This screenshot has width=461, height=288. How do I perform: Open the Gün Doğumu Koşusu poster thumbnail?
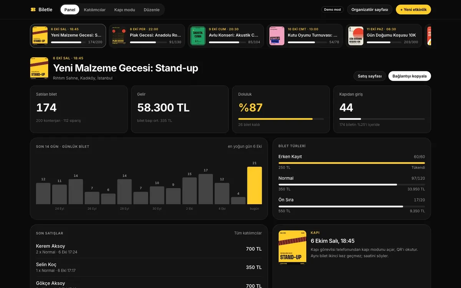pyautogui.click(x=356, y=36)
